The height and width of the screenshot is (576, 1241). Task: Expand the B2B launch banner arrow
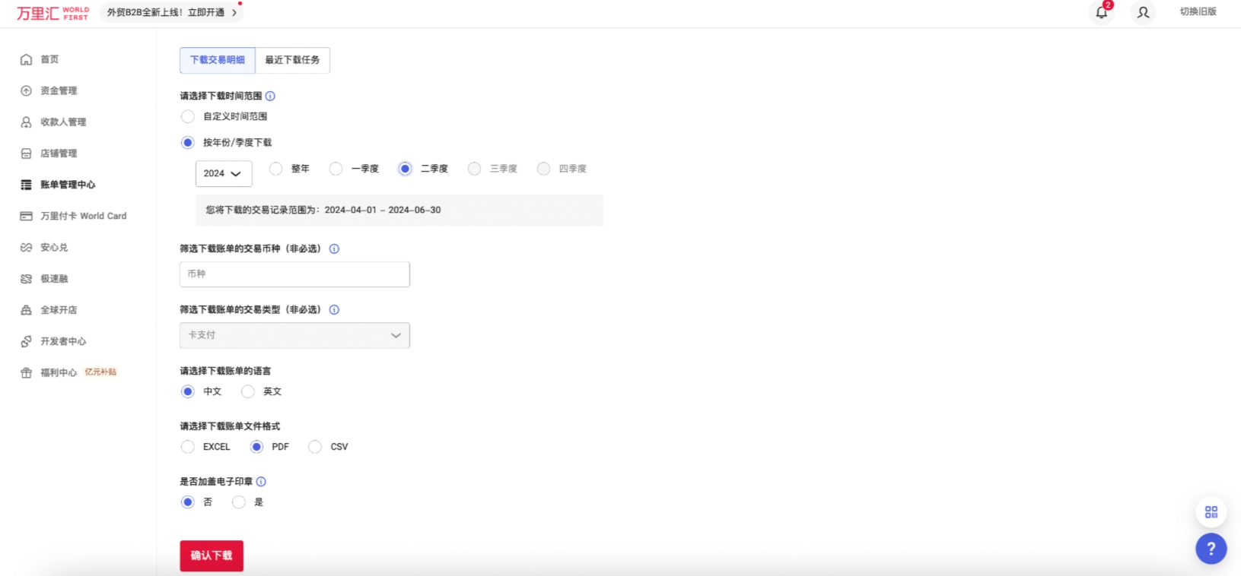[234, 13]
